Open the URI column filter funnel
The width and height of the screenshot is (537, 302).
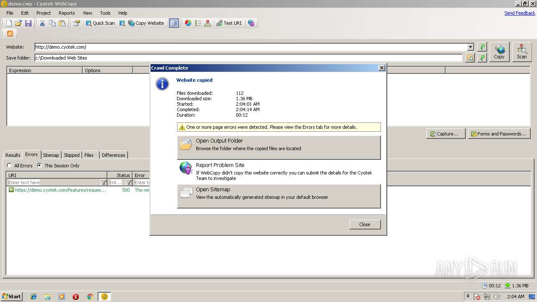pos(104,182)
